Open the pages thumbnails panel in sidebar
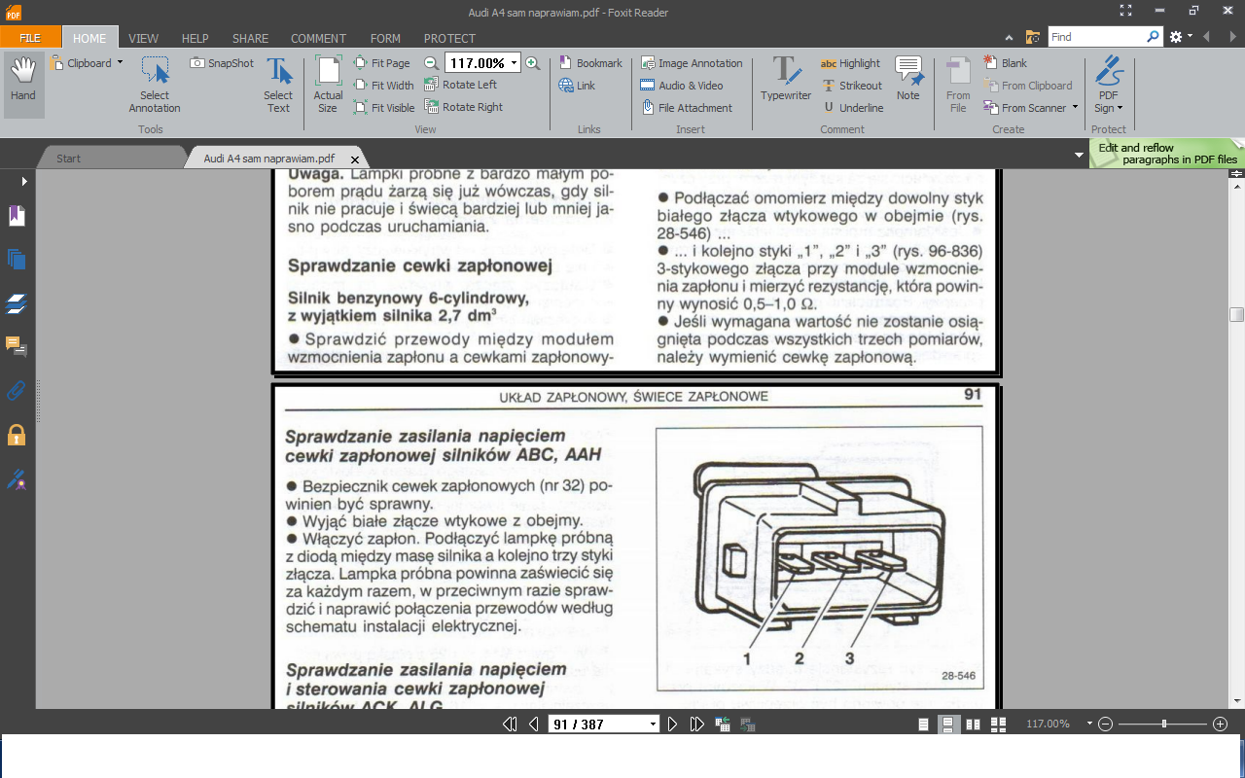This screenshot has height=778, width=1245. (16, 260)
